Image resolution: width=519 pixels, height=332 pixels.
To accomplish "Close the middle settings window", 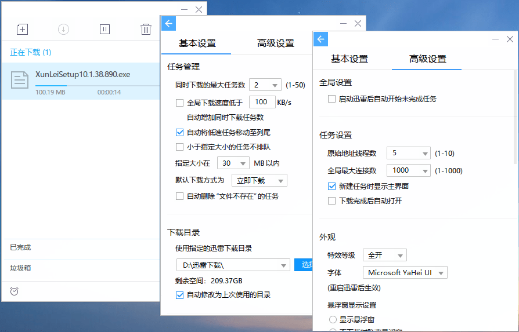I will pyautogui.click(x=358, y=23).
